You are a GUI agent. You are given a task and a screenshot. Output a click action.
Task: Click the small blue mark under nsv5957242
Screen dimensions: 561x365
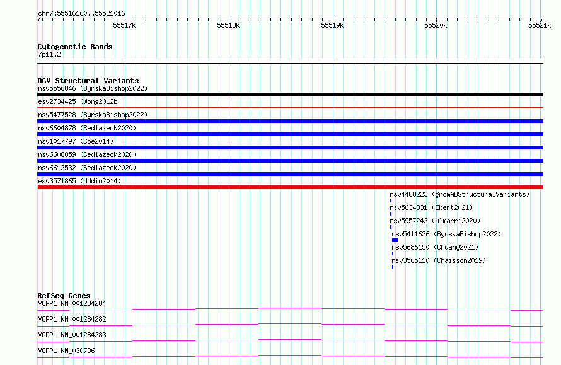[x=391, y=227]
